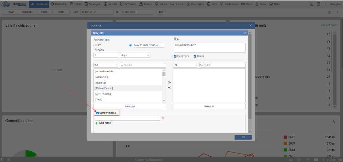This screenshot has width=343, height=162.
Task: Move selected units right with double-arrow icon
Action: [169, 82]
